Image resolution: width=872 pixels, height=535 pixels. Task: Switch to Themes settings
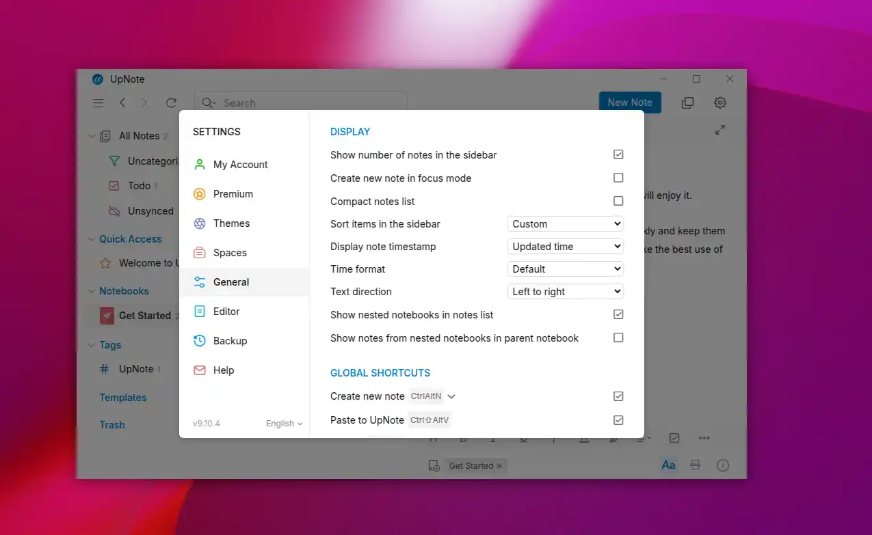(x=244, y=223)
